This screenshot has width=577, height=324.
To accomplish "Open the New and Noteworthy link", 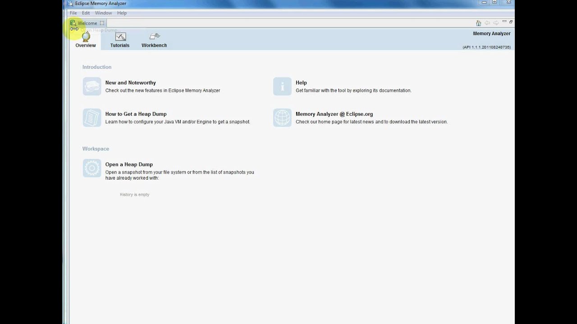I will pos(131,83).
